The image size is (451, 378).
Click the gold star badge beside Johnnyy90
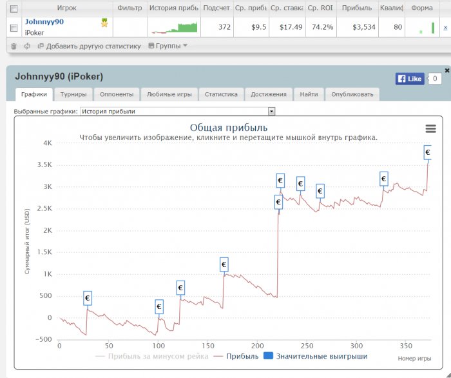[104, 23]
